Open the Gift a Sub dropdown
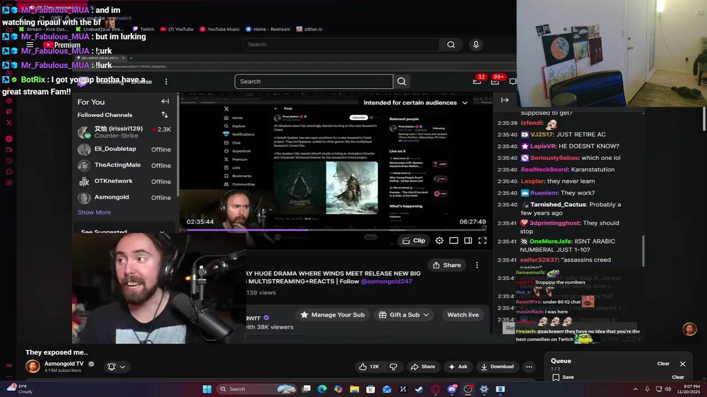The width and height of the screenshot is (707, 397). coord(404,315)
